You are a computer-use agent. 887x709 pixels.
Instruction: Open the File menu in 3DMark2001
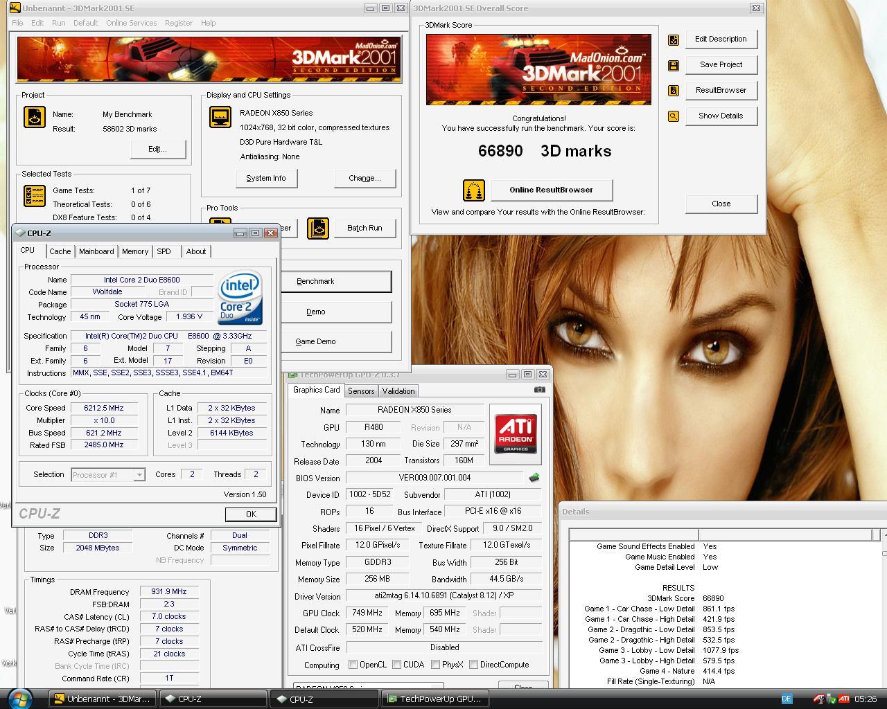point(17,23)
